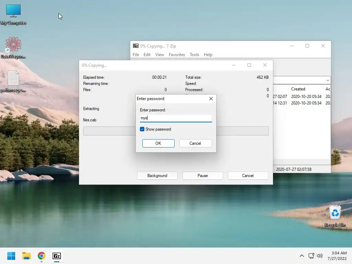Click the 462 KB total size value

point(263,77)
